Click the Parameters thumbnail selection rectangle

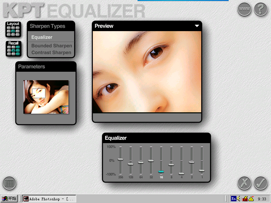[x=39, y=93]
